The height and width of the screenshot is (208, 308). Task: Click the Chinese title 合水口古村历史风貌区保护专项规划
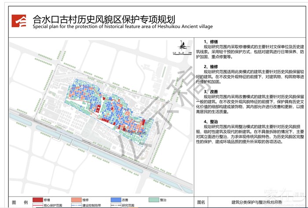point(104,19)
